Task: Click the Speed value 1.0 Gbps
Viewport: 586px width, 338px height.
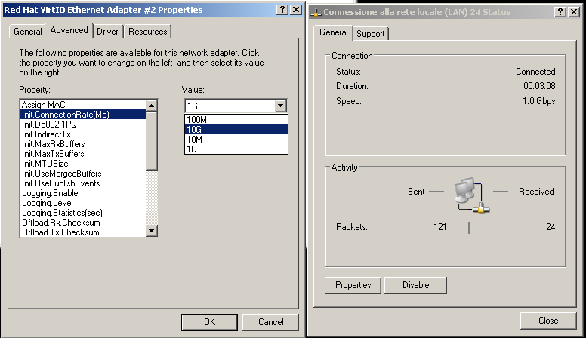Action: point(538,101)
